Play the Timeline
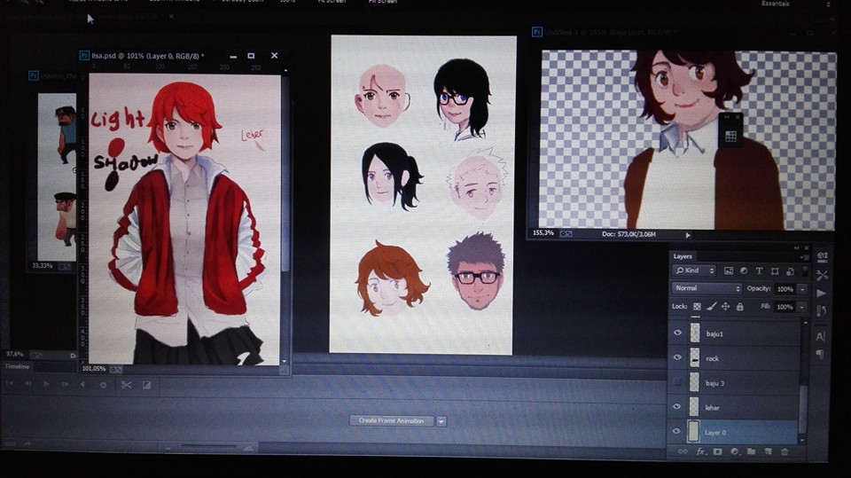Screen dimensions: 851x478 (46, 384)
